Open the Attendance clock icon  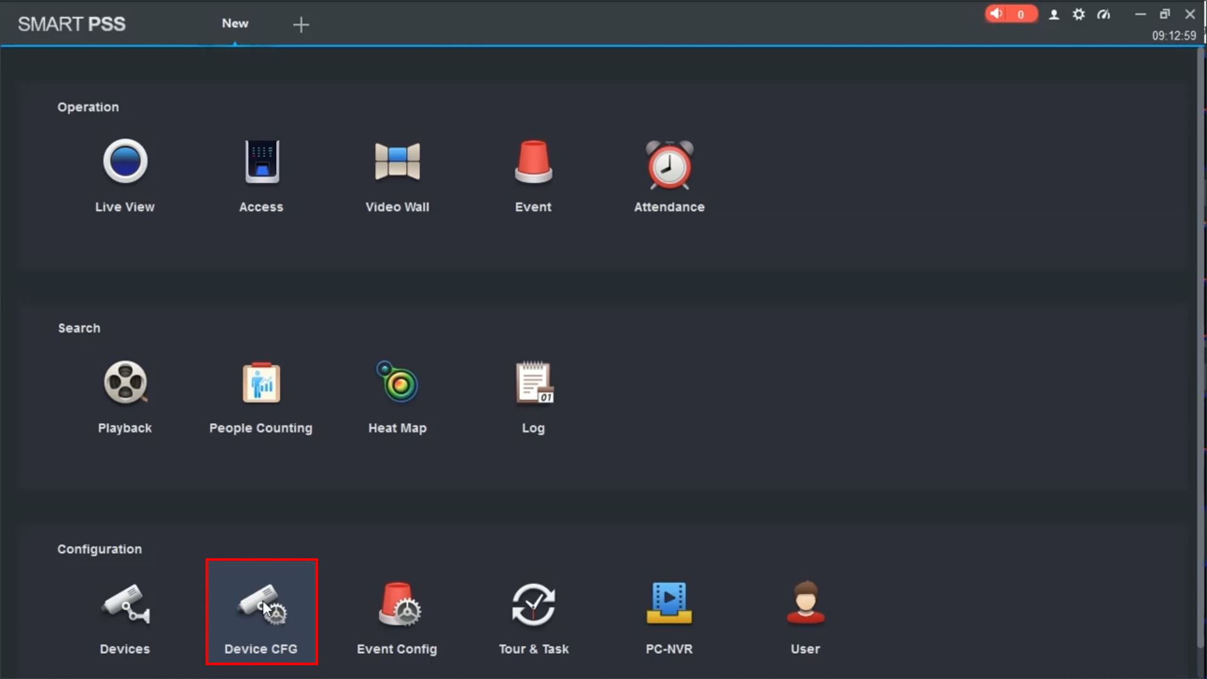pos(670,165)
